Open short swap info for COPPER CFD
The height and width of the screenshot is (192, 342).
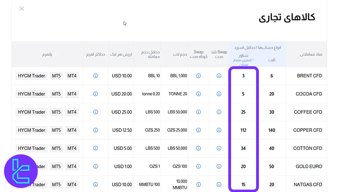coord(198,130)
